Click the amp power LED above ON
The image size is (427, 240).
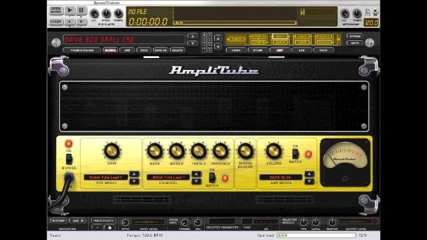[68, 144]
